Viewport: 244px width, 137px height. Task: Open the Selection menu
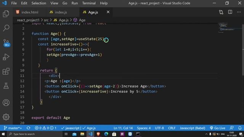click(39, 3)
